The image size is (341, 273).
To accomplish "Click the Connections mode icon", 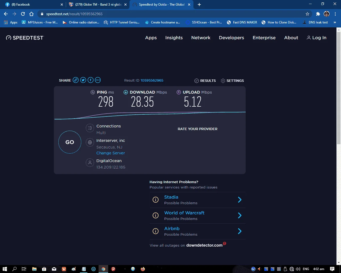I will (90, 128).
